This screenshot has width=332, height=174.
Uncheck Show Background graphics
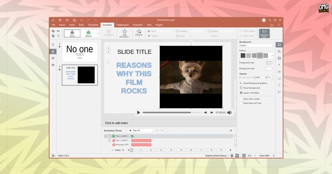click(x=241, y=83)
